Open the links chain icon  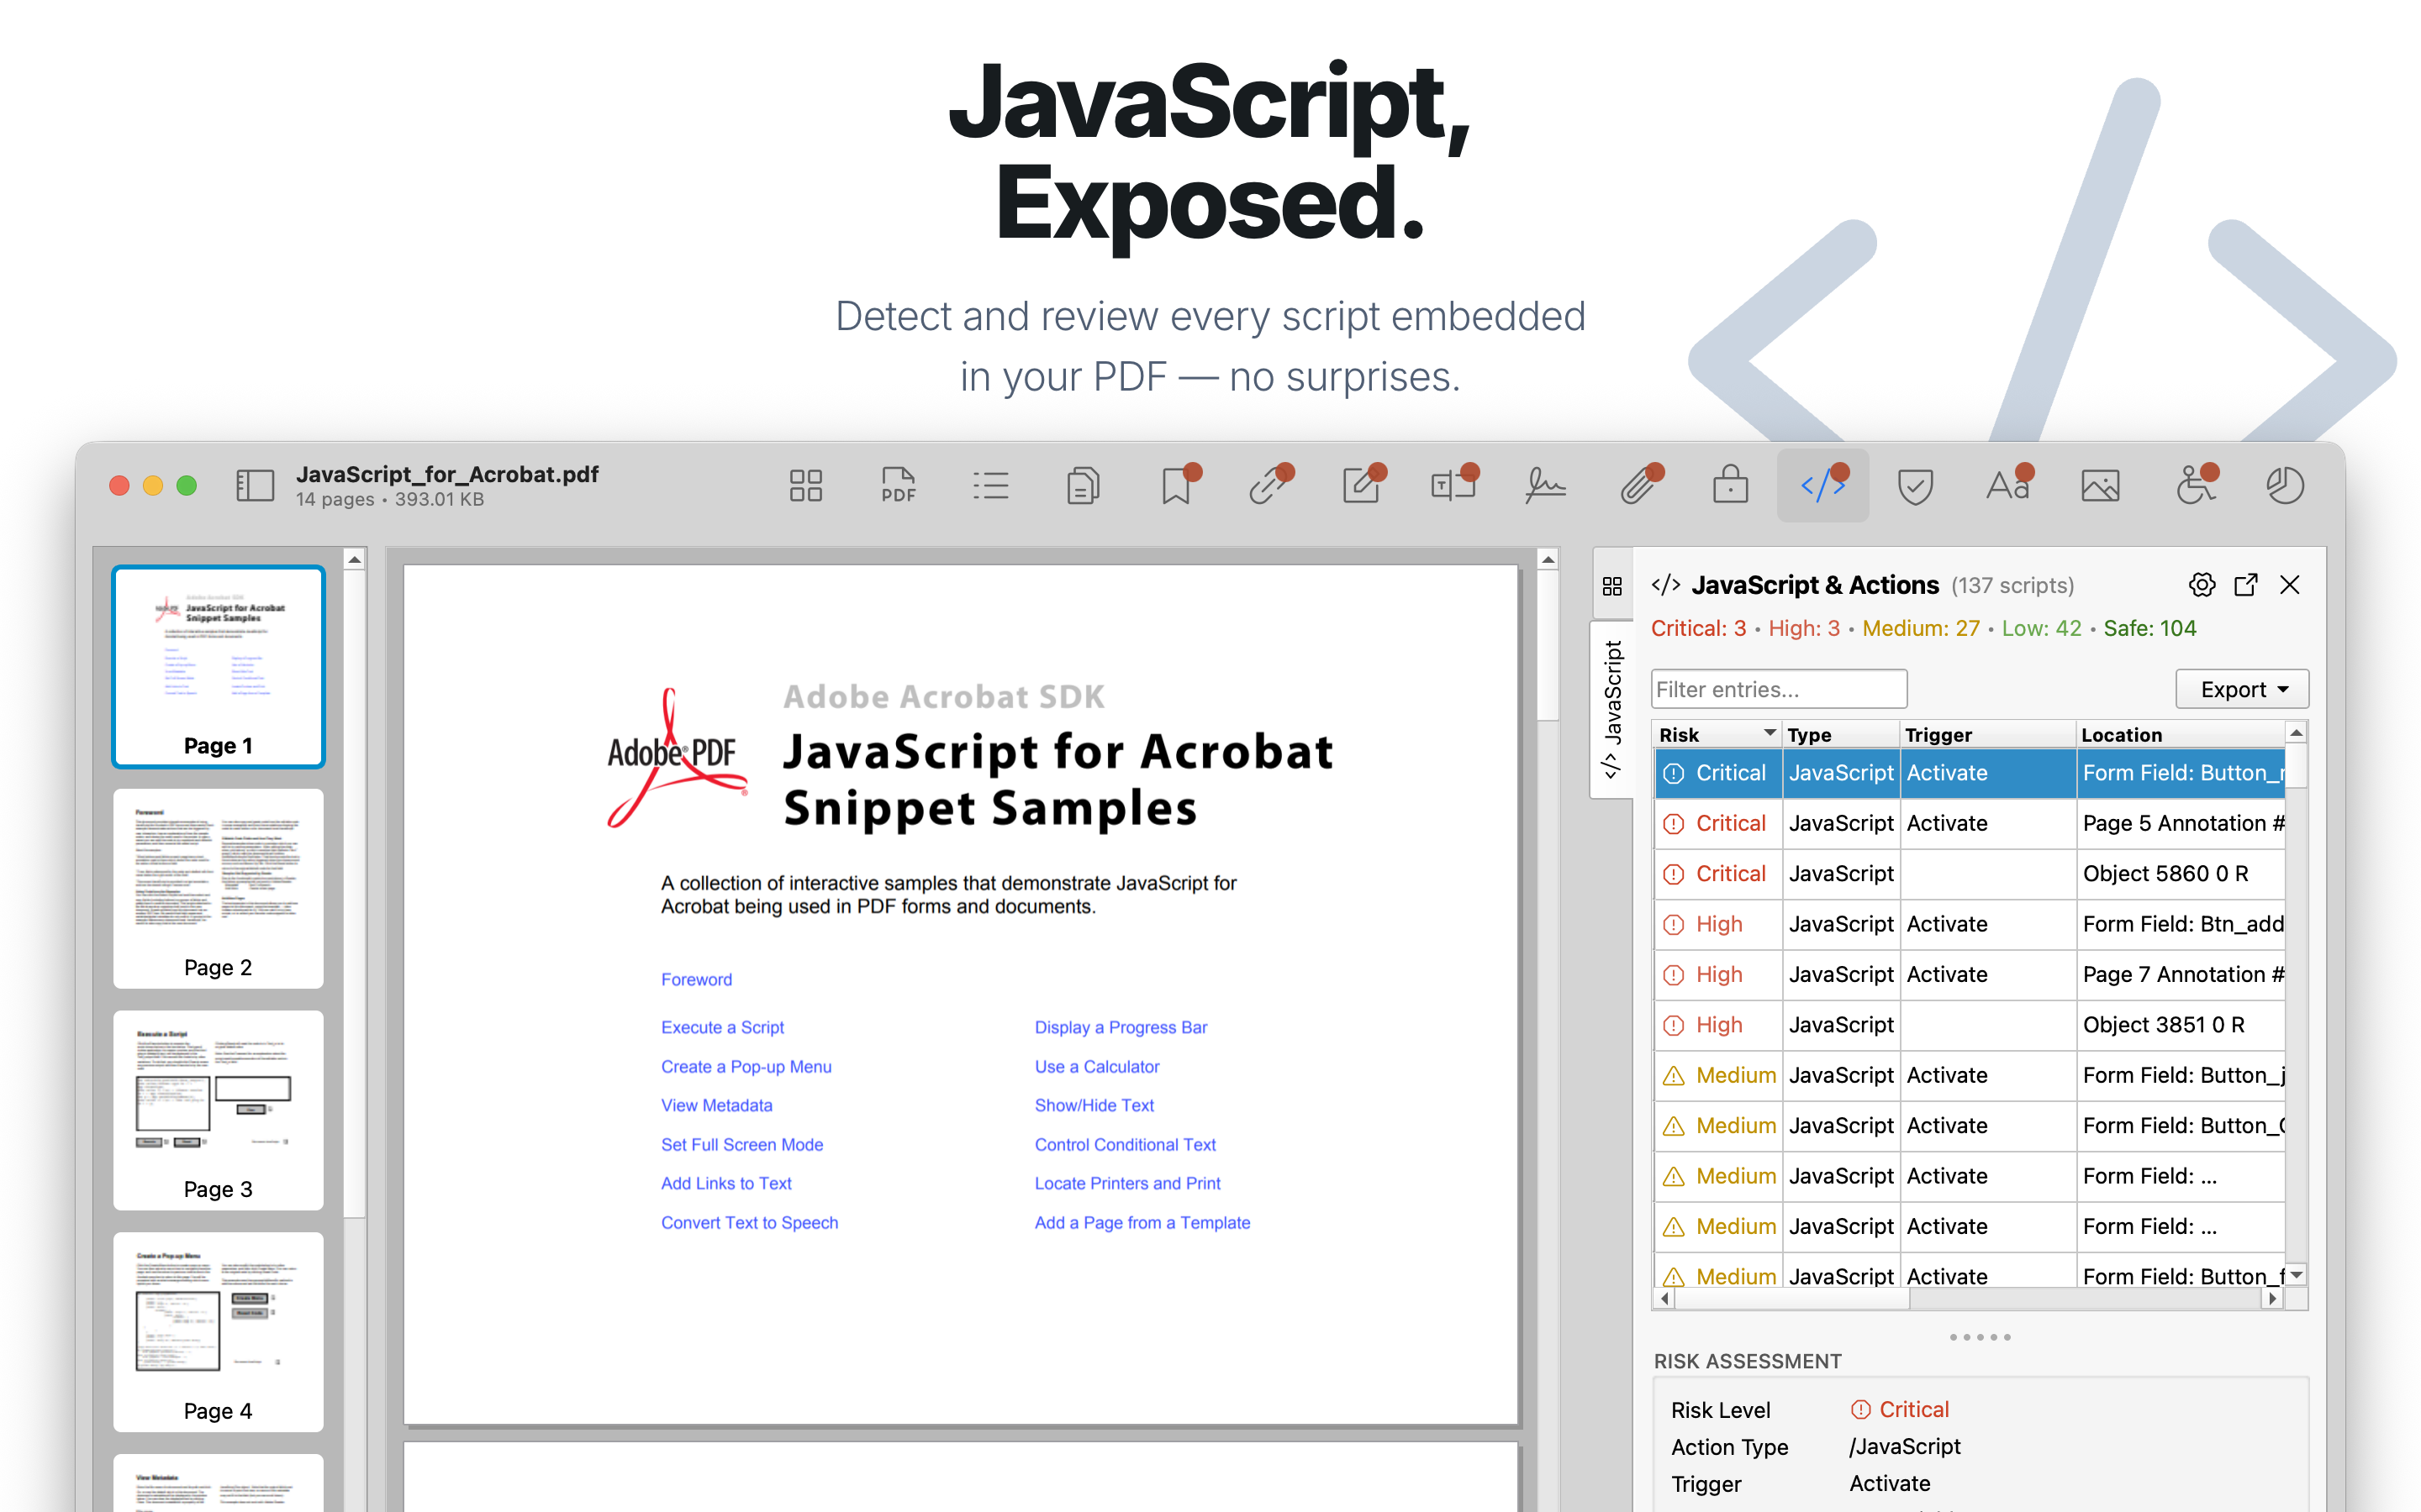[1269, 486]
